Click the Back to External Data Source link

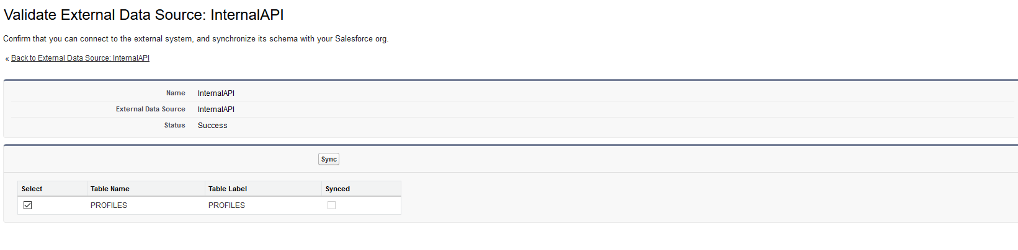point(80,58)
